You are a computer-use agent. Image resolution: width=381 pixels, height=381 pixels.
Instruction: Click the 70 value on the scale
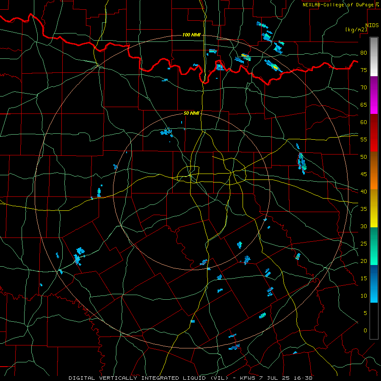tap(364, 88)
